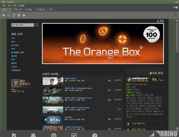The image size is (179, 137).
Task: Browse the 어드벤처 genre link
Action: pos(15,45)
